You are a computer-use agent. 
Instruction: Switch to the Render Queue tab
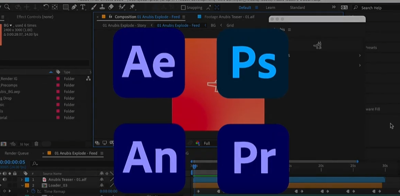tap(17, 153)
